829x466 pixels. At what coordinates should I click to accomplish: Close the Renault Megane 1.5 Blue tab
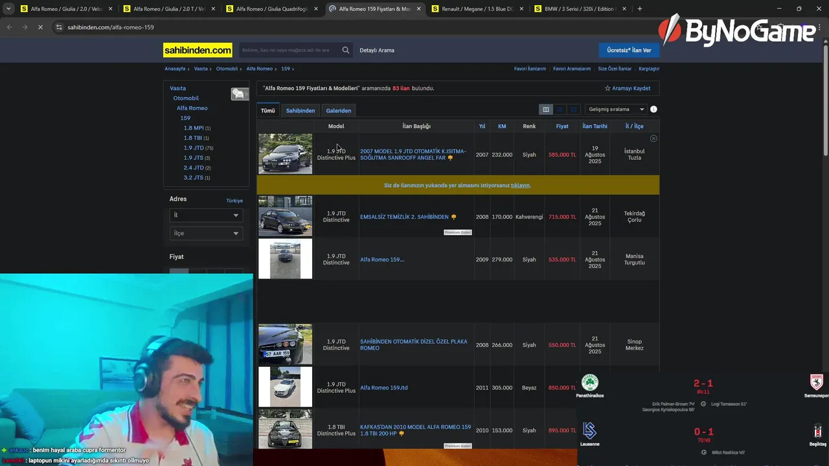point(521,9)
